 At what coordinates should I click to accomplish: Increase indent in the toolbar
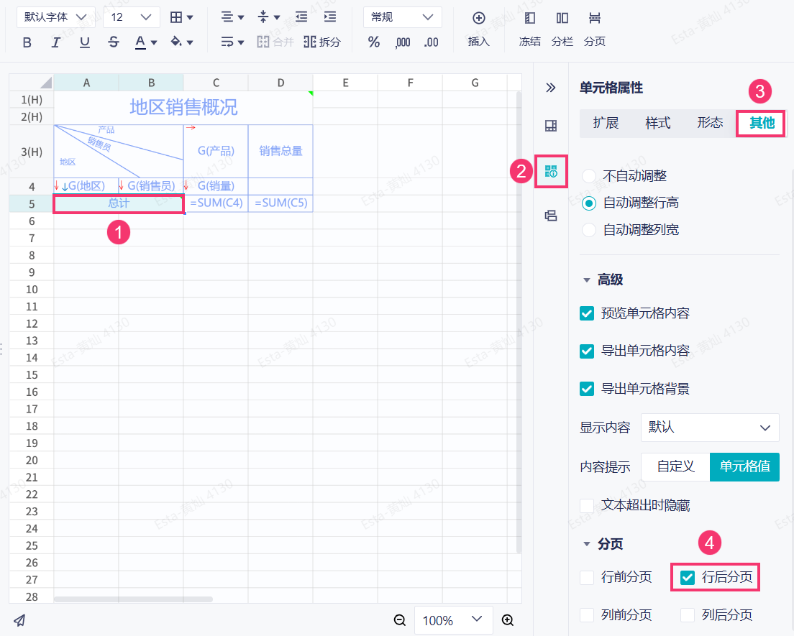click(x=330, y=17)
